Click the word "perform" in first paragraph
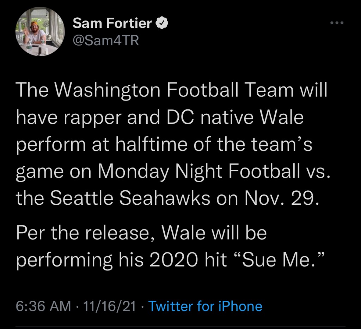 click(x=51, y=145)
